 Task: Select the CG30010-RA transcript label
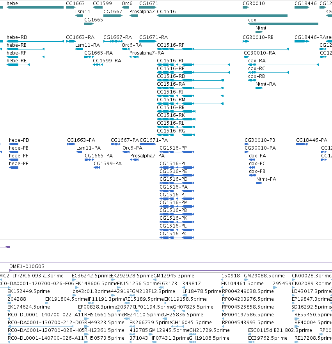pyautogui.click(x=259, y=53)
